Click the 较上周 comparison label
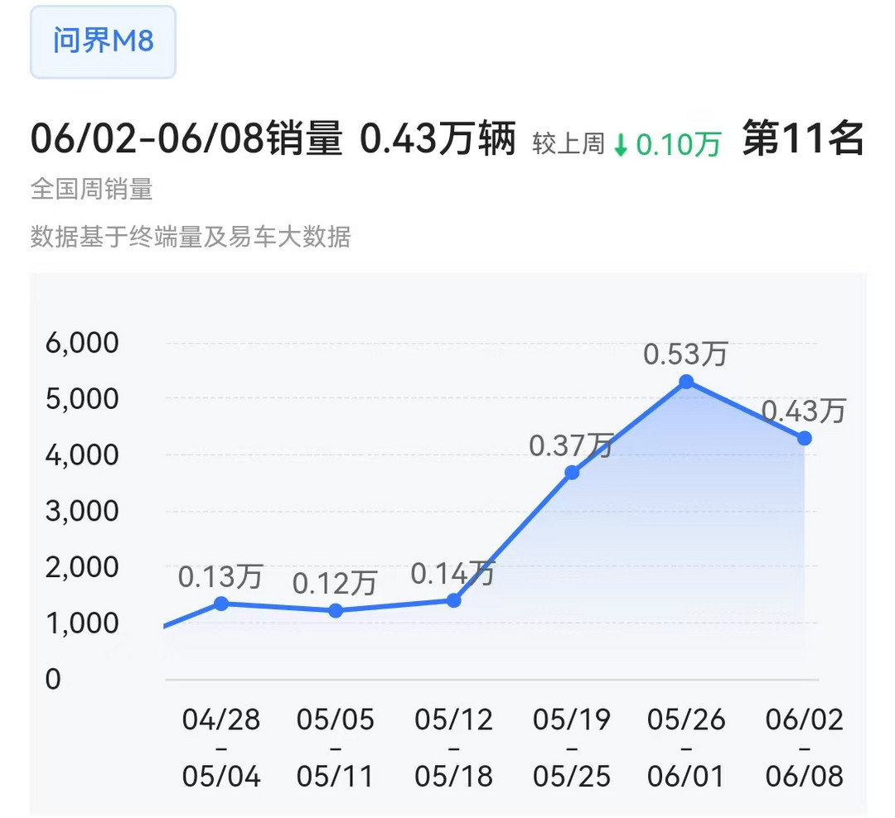895x818 pixels. click(568, 144)
